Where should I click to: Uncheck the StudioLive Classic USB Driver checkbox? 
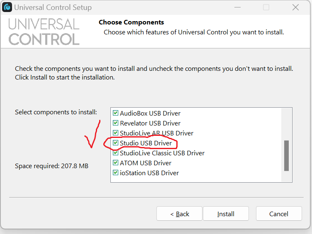[x=116, y=153]
